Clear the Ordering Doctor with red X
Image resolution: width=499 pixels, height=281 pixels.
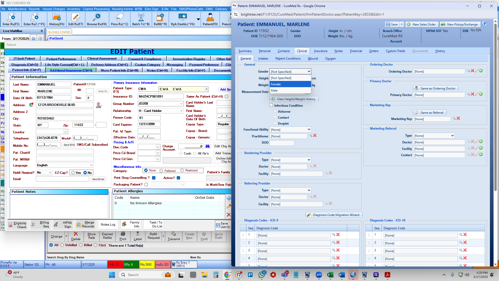tap(472, 71)
